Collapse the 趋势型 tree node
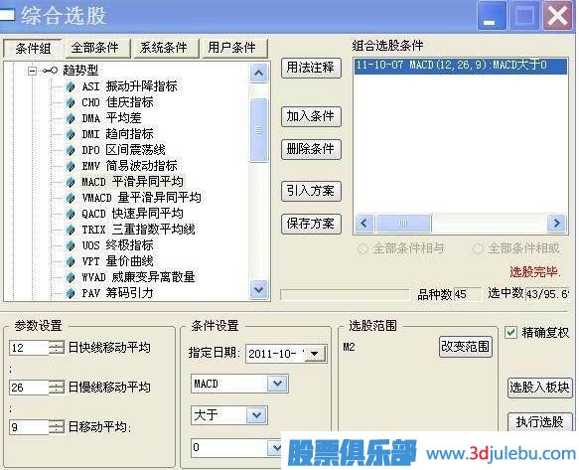The height and width of the screenshot is (470, 579). tap(33, 71)
